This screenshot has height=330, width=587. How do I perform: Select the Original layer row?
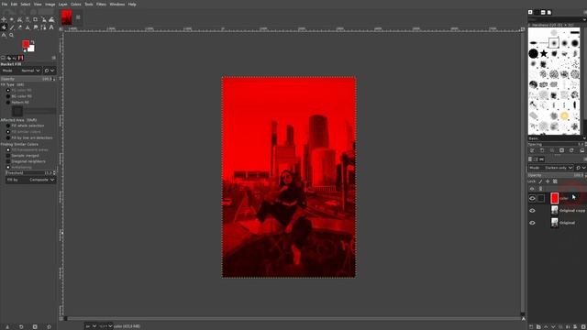click(x=558, y=223)
